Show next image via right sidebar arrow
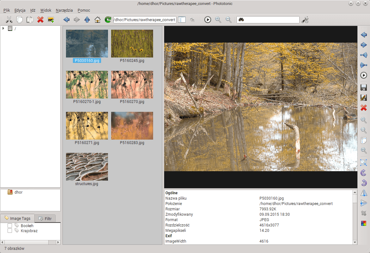Viewport: 370px width, 253px height. coord(364,45)
